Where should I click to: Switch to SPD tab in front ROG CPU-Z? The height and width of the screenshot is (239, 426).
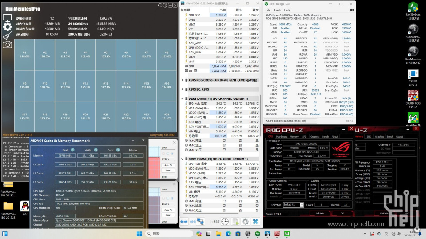coord(304,137)
